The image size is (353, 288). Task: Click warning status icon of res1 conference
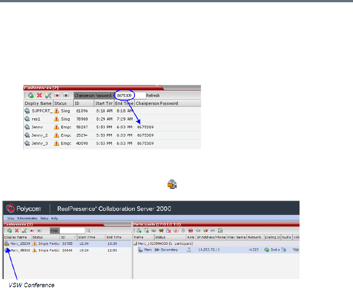(x=56, y=119)
